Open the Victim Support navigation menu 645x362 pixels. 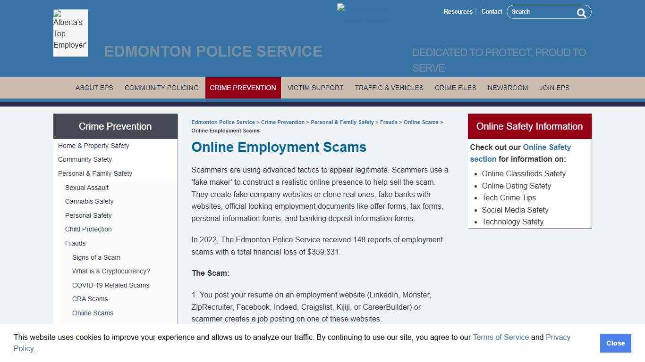coord(315,88)
